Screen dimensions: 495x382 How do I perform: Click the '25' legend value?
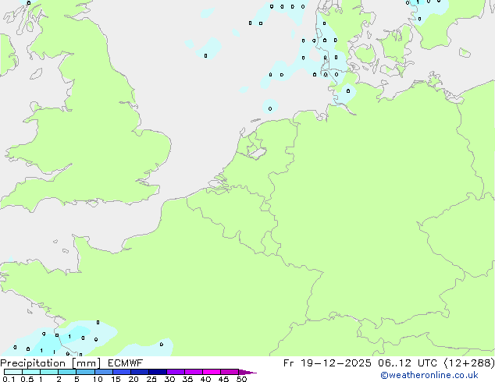(x=151, y=379)
